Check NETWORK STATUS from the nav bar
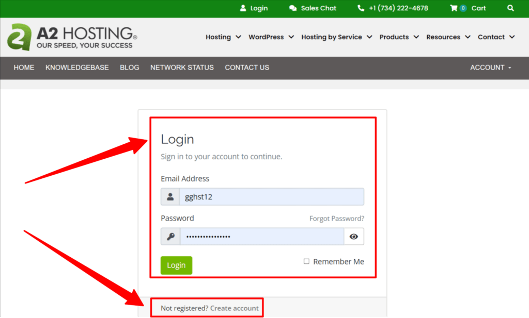This screenshot has height=318, width=529. pos(182,68)
